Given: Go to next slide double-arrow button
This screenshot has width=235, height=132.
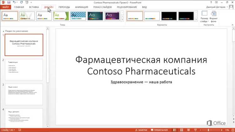Looking at the screenshot, I should pos(233,122).
